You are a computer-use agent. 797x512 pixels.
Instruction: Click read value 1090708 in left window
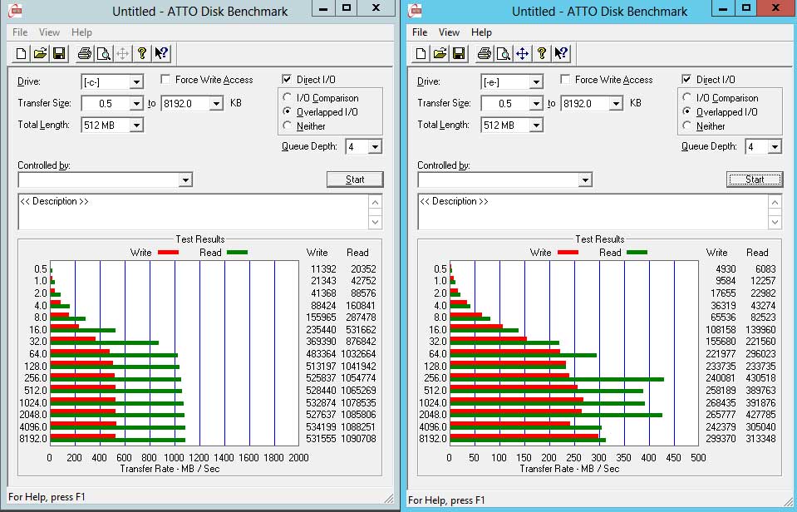click(x=358, y=438)
